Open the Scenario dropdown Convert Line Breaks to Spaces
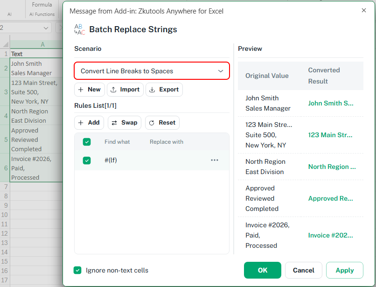This screenshot has height=287, width=376. pos(152,71)
